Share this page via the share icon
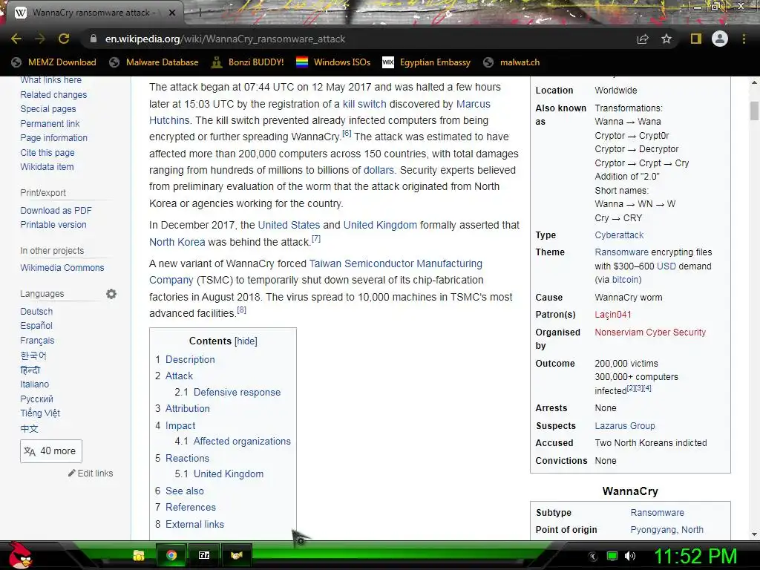This screenshot has height=570, width=760. [x=643, y=39]
